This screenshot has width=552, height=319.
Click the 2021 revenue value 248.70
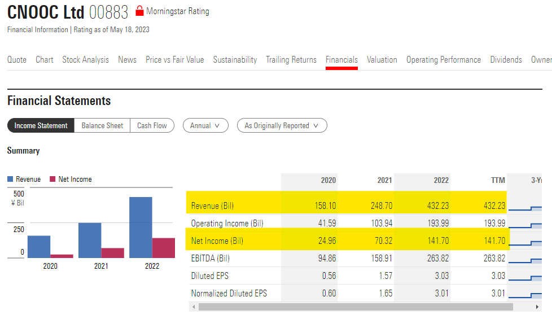pyautogui.click(x=382, y=206)
